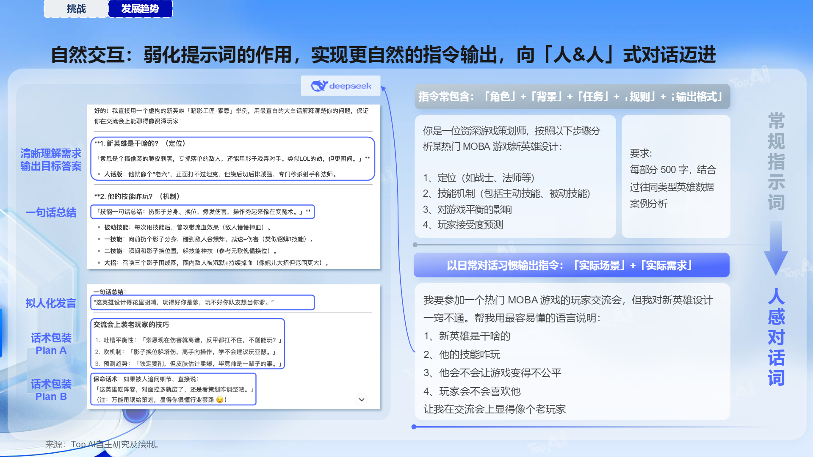813x457 pixels.
Task: Click the list item 1、新英雄是干啥的
Action: 467,336
